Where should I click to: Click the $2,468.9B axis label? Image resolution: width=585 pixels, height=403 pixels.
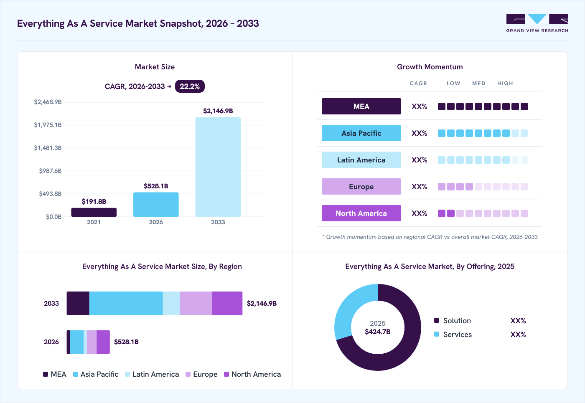[x=48, y=102]
